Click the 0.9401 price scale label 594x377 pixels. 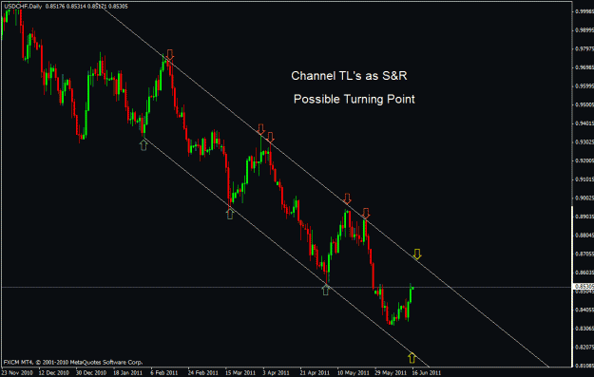[x=584, y=123]
